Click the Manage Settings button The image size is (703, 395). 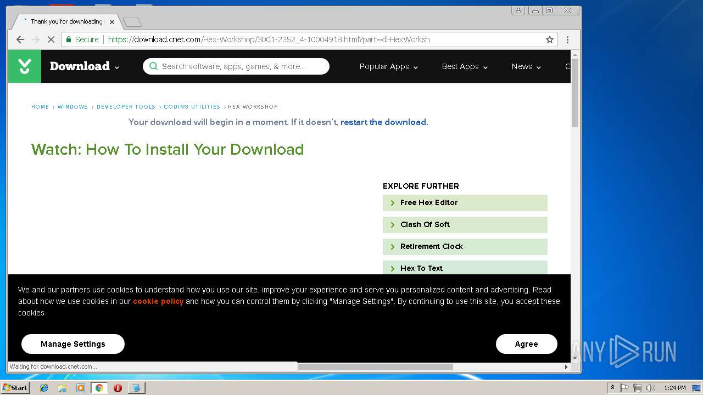(73, 344)
